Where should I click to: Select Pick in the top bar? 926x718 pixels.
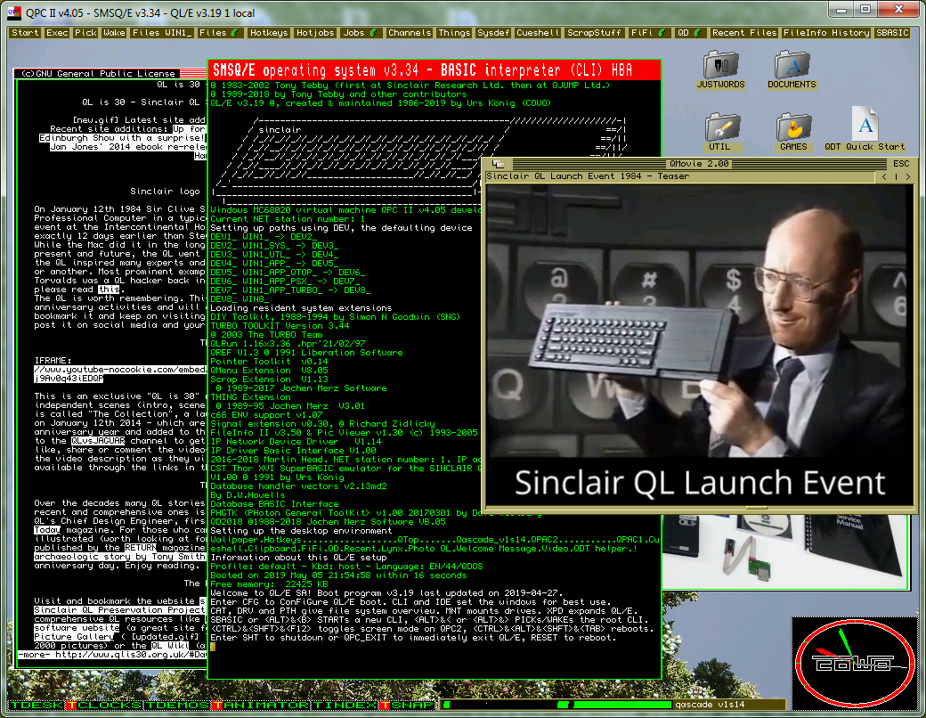85,33
